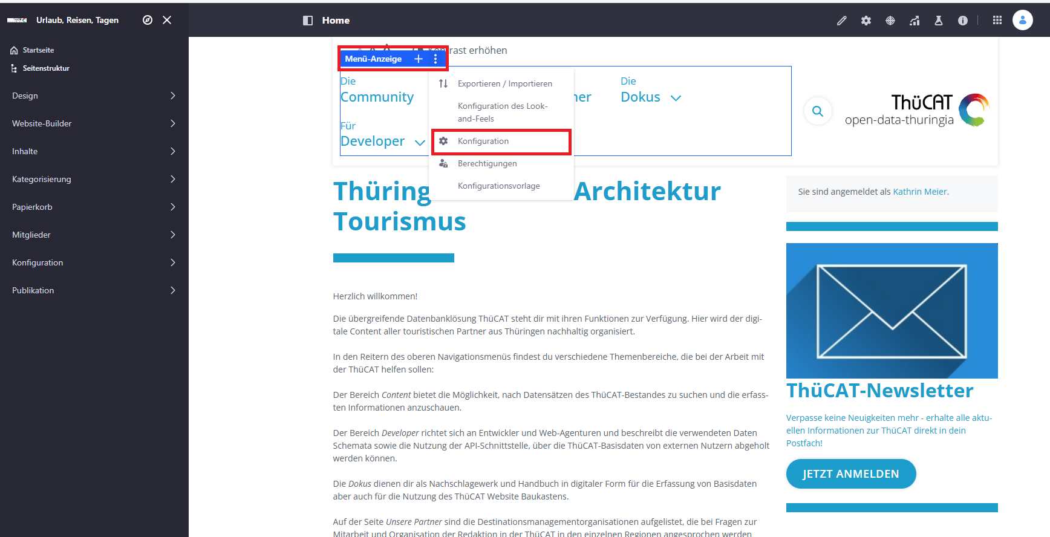The height and width of the screenshot is (537, 1050).
Task: Expand the Mitglieder section
Action: pos(94,235)
